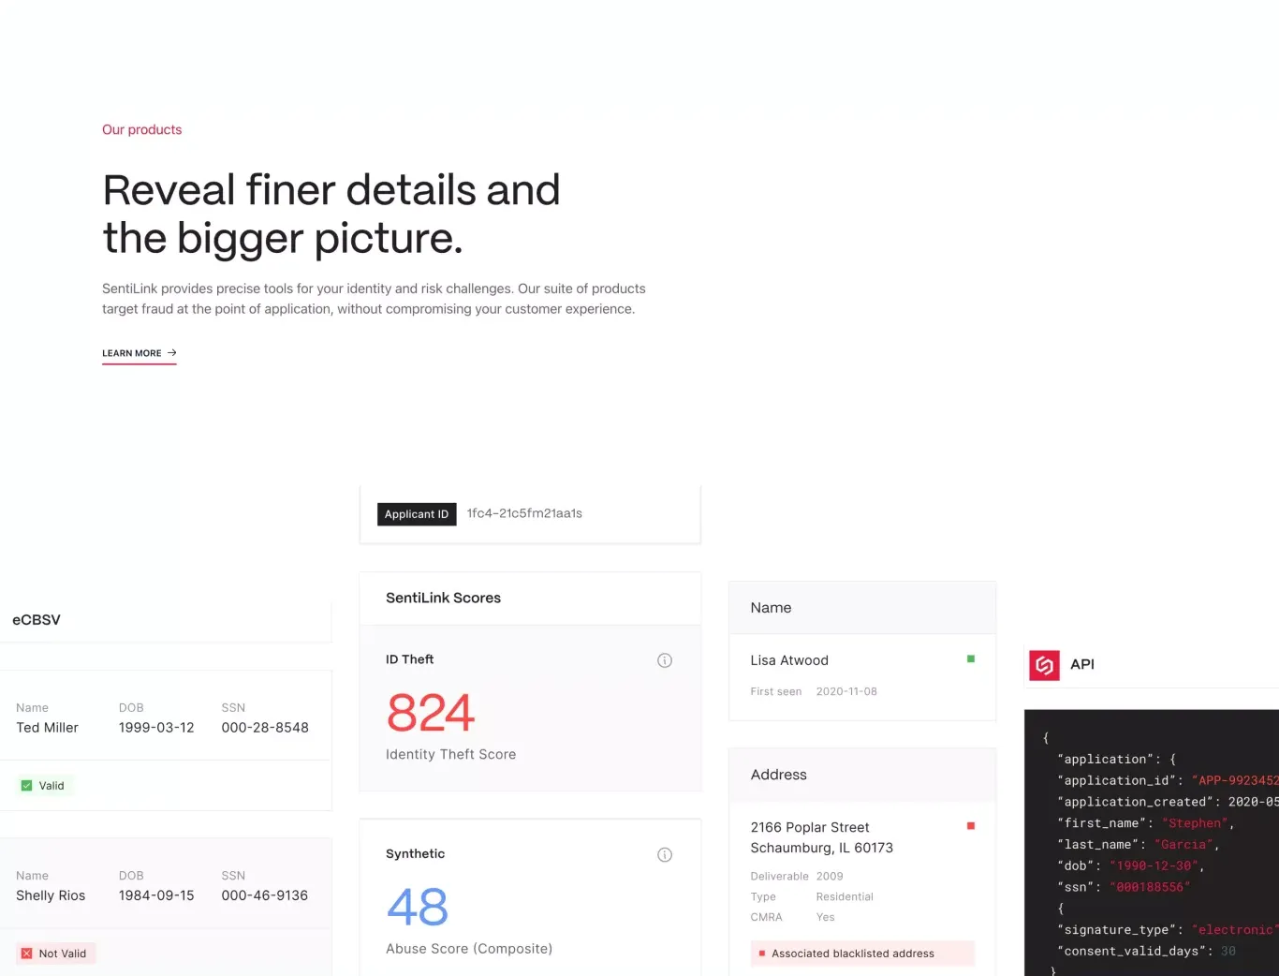Click the "first_name" value "Stephen"
The height and width of the screenshot is (976, 1279).
1196,823
